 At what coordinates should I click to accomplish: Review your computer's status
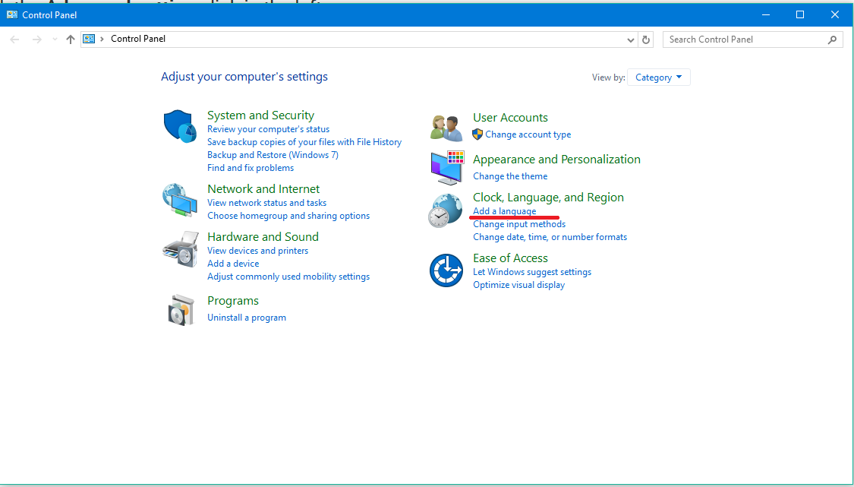pyautogui.click(x=268, y=129)
